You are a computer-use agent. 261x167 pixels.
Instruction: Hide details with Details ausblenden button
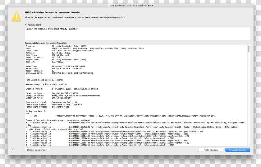37,150
